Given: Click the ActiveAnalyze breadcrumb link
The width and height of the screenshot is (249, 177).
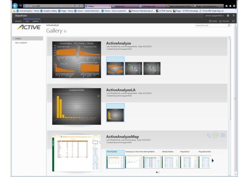Looking at the screenshot, I should pos(53,25).
